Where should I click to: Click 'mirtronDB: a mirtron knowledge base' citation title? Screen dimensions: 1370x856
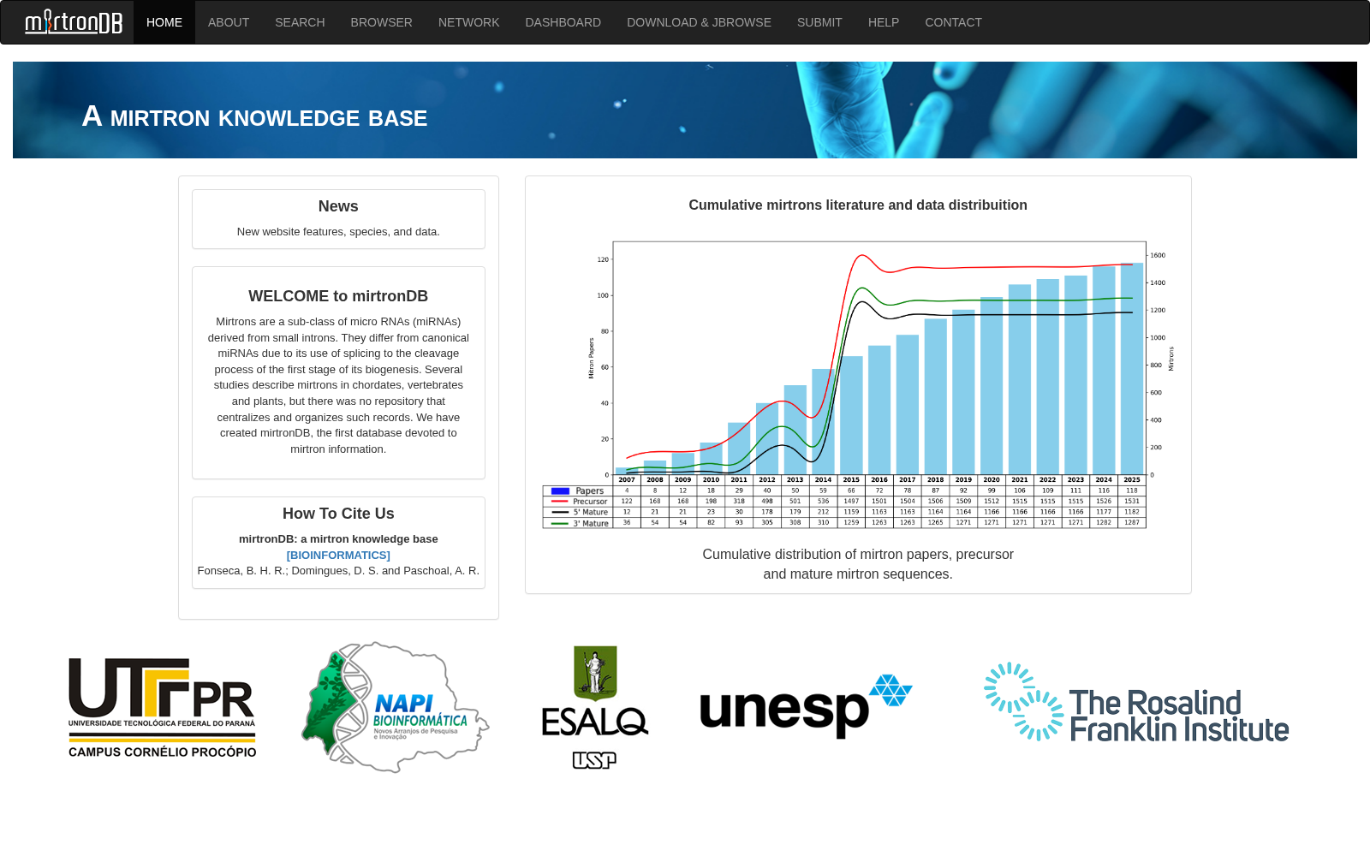point(338,539)
